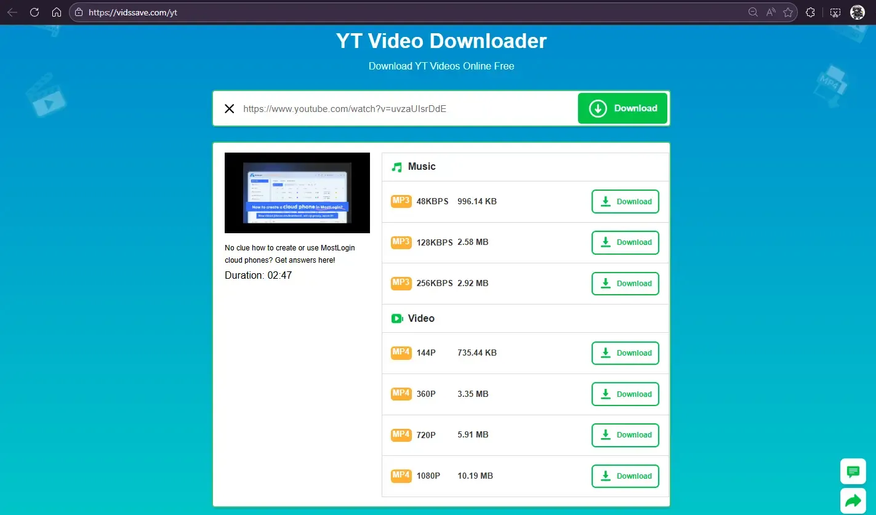Refresh the page with reload icon

tap(34, 12)
